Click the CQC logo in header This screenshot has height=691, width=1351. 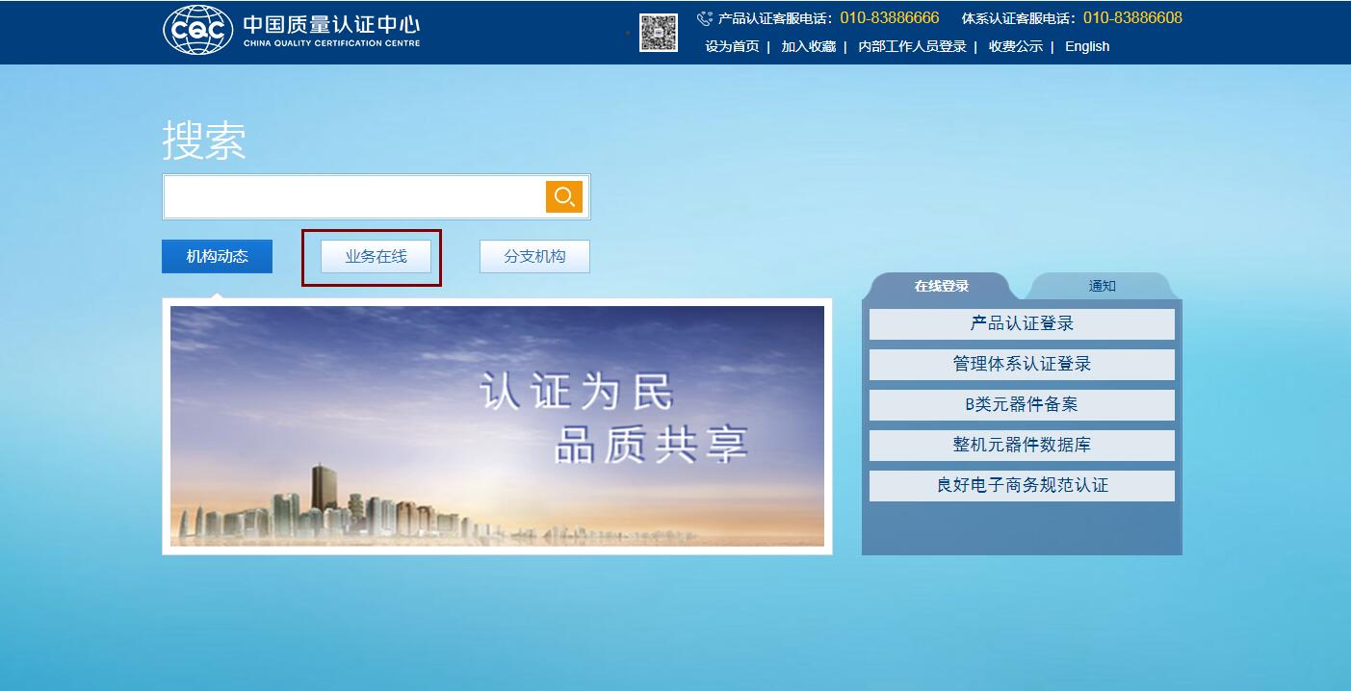pos(197,31)
